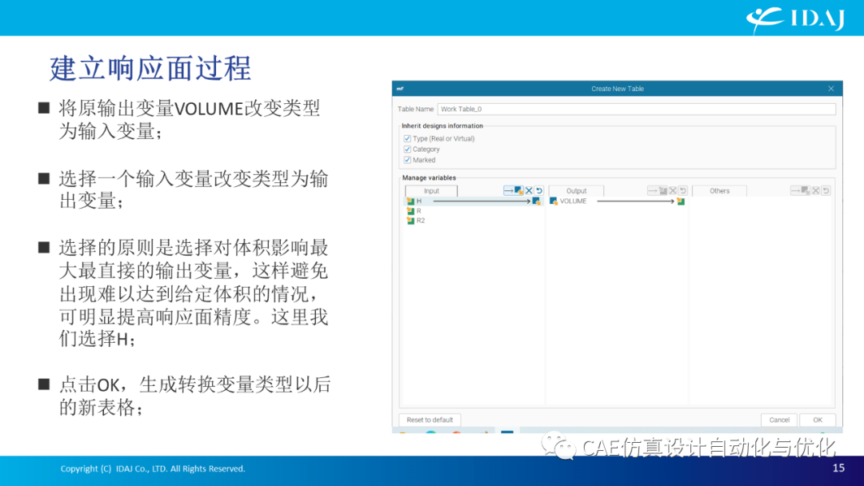Toggle the Marked checkbox
Screen dimensions: 864x486
407,160
